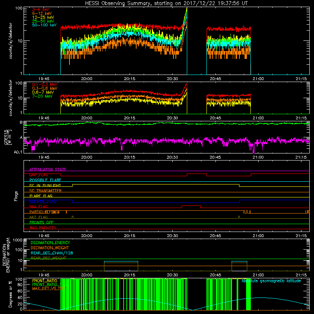Select the FLARE_FLAG label
The image size is (314, 314).
pyautogui.click(x=41, y=196)
